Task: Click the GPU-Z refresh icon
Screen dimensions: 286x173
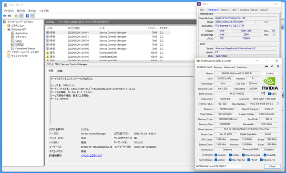Action: (x=272, y=67)
